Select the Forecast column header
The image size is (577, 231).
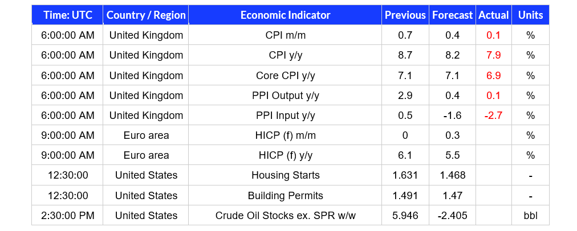click(x=452, y=15)
